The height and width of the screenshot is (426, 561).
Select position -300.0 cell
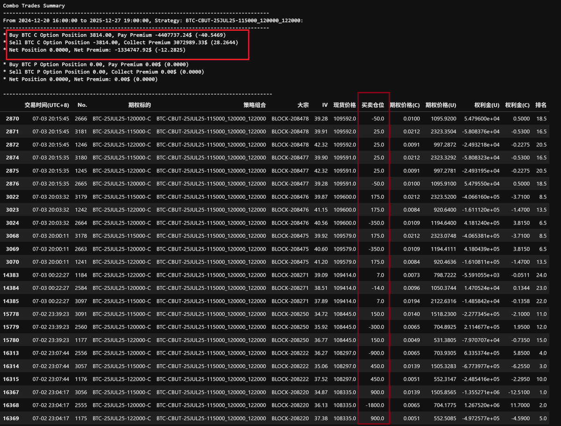376,327
